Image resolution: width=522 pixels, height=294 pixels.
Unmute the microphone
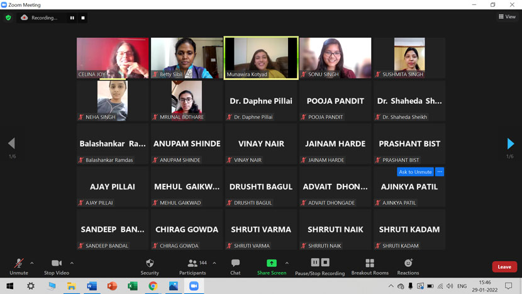pyautogui.click(x=19, y=267)
